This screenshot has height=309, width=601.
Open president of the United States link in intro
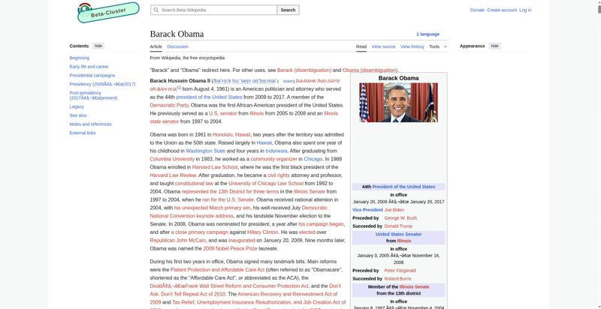[209, 97]
